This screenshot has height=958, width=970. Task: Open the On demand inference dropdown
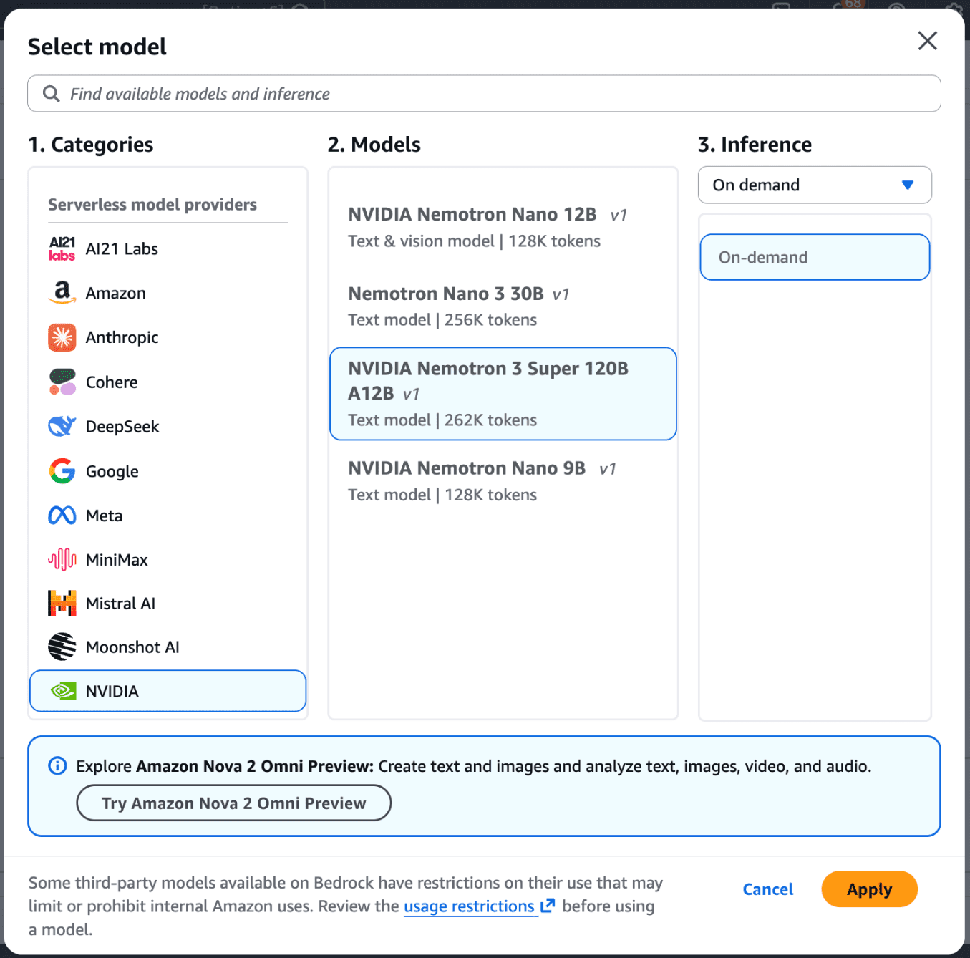815,185
